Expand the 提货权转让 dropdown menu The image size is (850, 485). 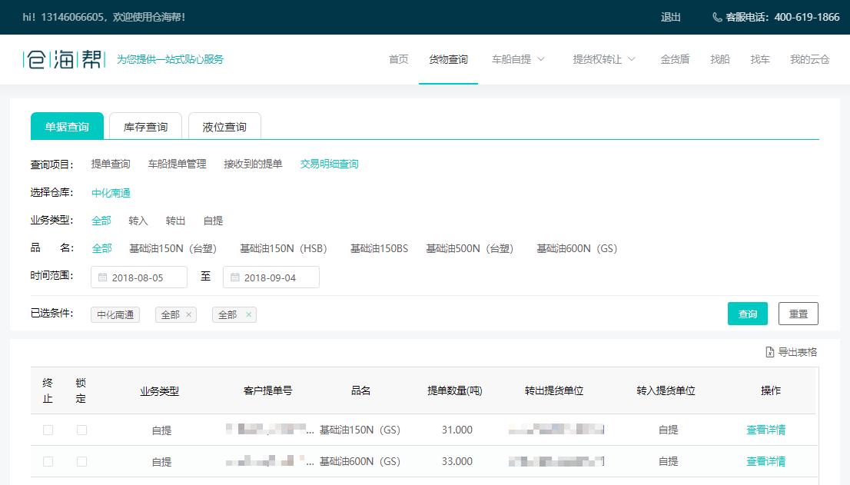point(631,58)
